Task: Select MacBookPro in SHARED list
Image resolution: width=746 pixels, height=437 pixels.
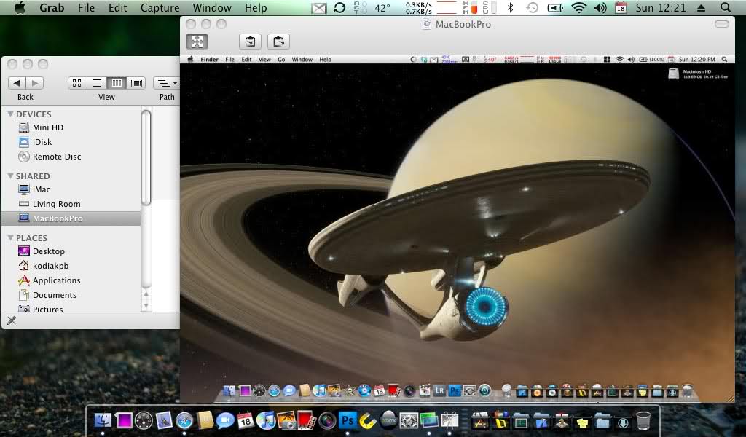Action: click(71, 219)
